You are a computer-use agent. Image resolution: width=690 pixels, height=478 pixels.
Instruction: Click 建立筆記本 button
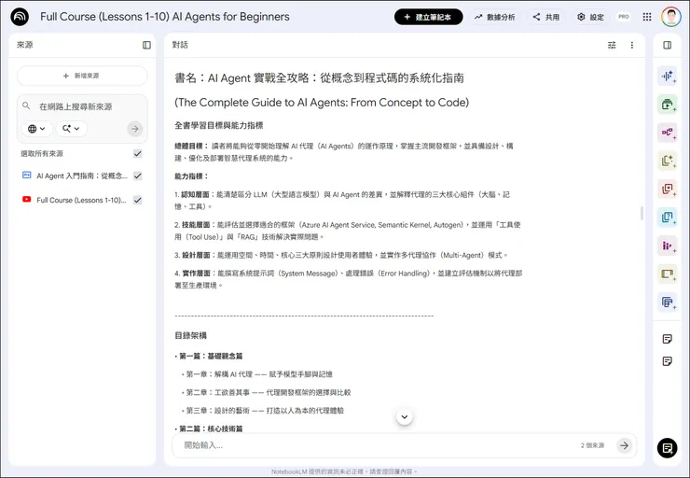pos(428,17)
